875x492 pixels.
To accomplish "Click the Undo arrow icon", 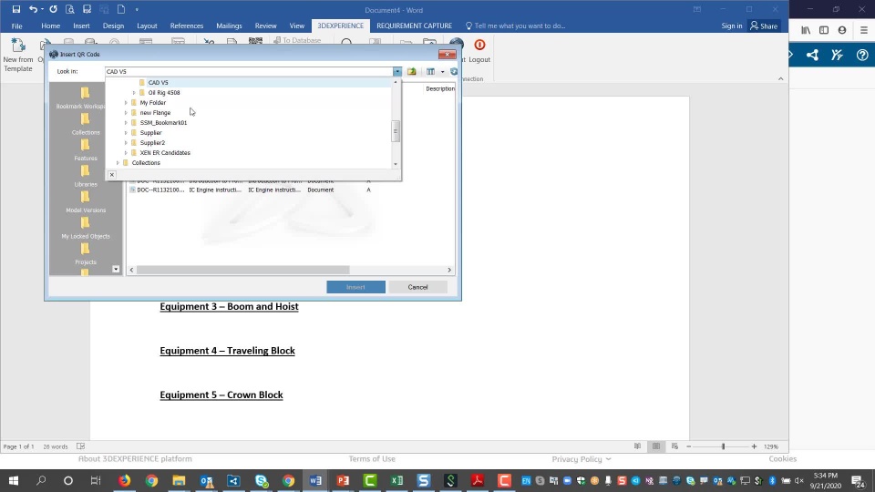I will click(x=34, y=9).
